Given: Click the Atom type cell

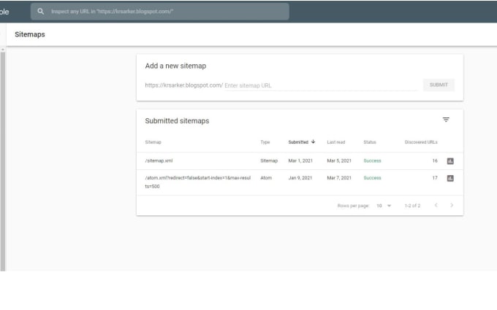Looking at the screenshot, I should (x=266, y=178).
